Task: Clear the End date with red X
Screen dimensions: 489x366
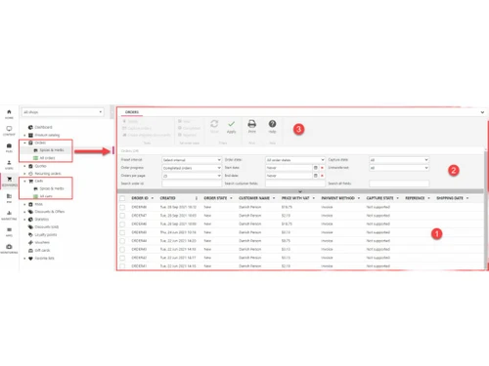Action: pyautogui.click(x=322, y=176)
